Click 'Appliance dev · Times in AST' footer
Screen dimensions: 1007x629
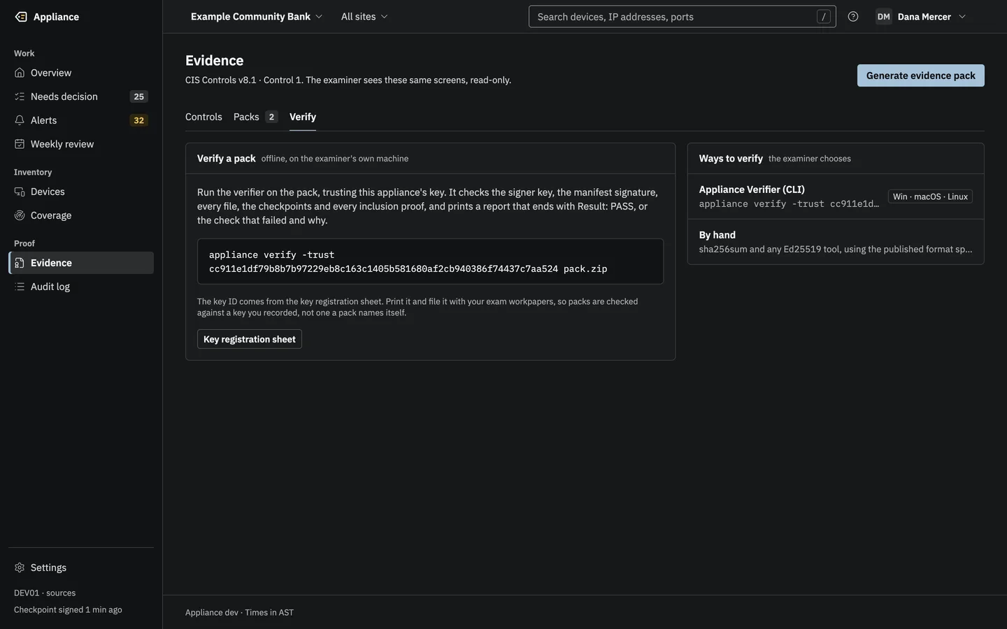point(239,612)
